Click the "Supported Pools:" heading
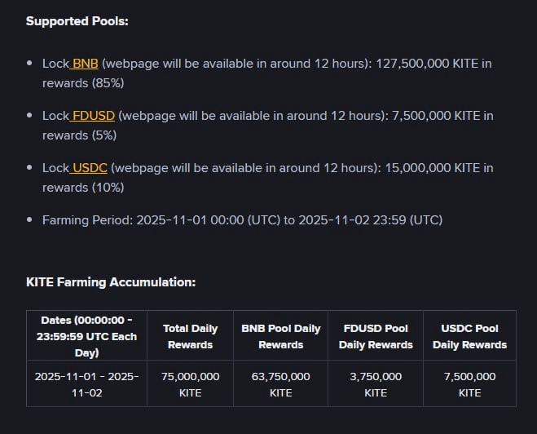The height and width of the screenshot is (434, 537). tap(77, 20)
